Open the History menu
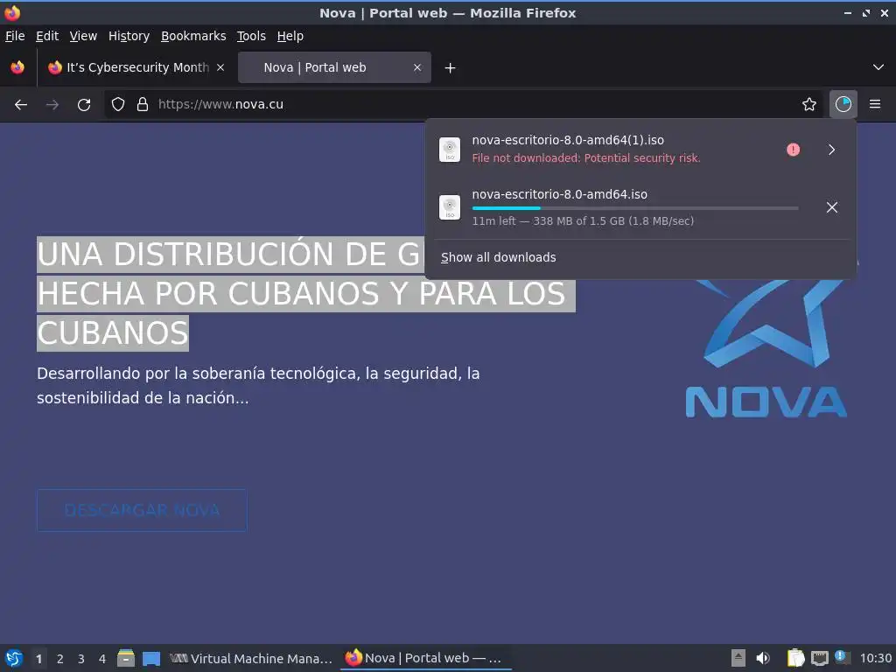 129,36
